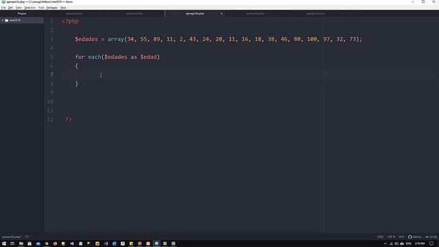Launch Firefox from the taskbar
The width and height of the screenshot is (439, 247).
point(55,244)
